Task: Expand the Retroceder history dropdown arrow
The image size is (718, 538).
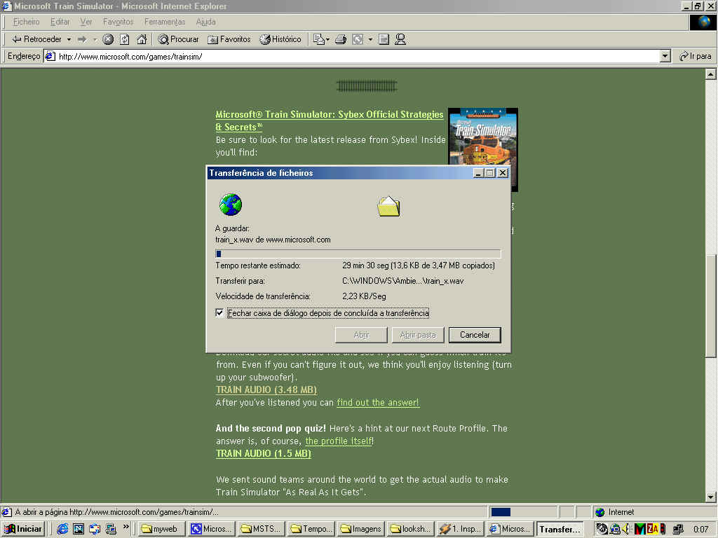Action: [69, 39]
